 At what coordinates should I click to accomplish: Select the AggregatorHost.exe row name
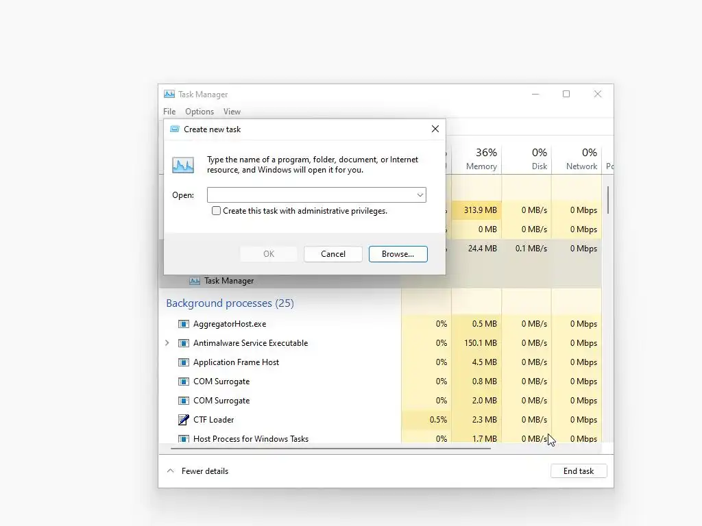pyautogui.click(x=230, y=324)
